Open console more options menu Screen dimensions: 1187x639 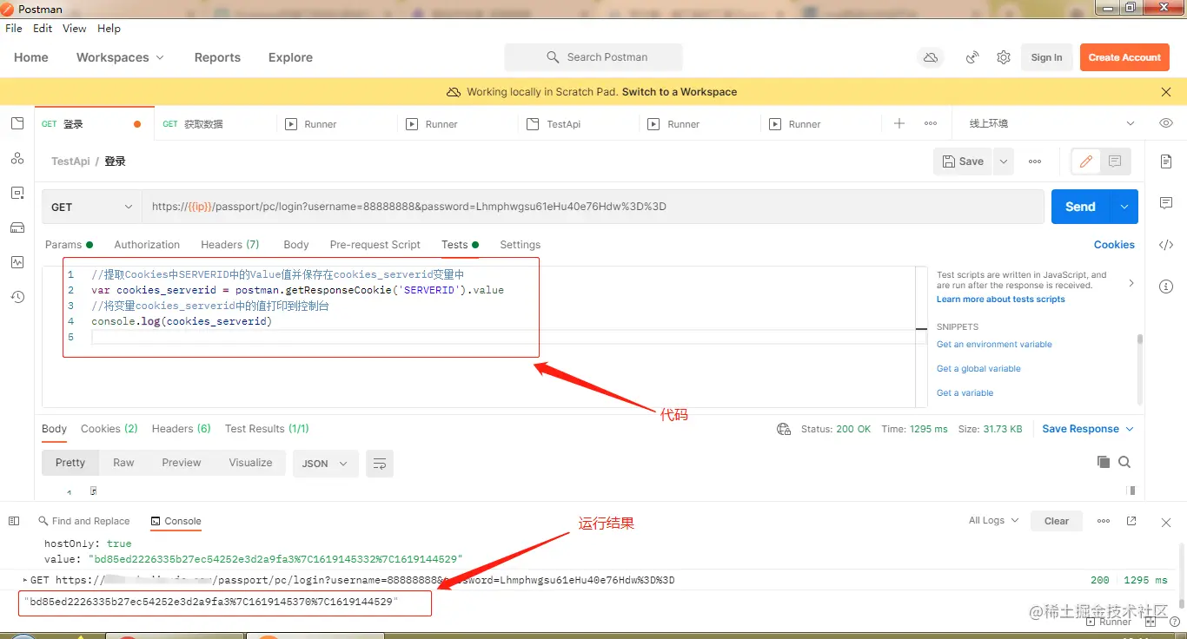[x=1104, y=521]
